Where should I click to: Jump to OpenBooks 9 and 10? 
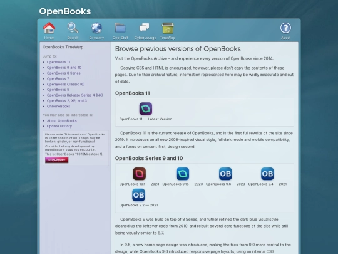pyautogui.click(x=64, y=68)
